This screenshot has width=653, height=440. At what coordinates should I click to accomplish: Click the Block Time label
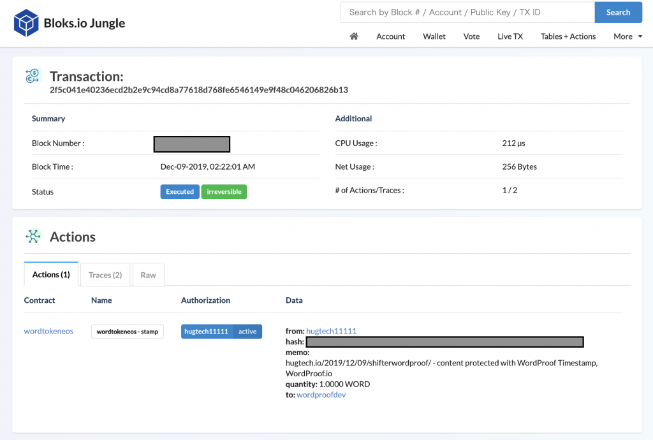(52, 166)
